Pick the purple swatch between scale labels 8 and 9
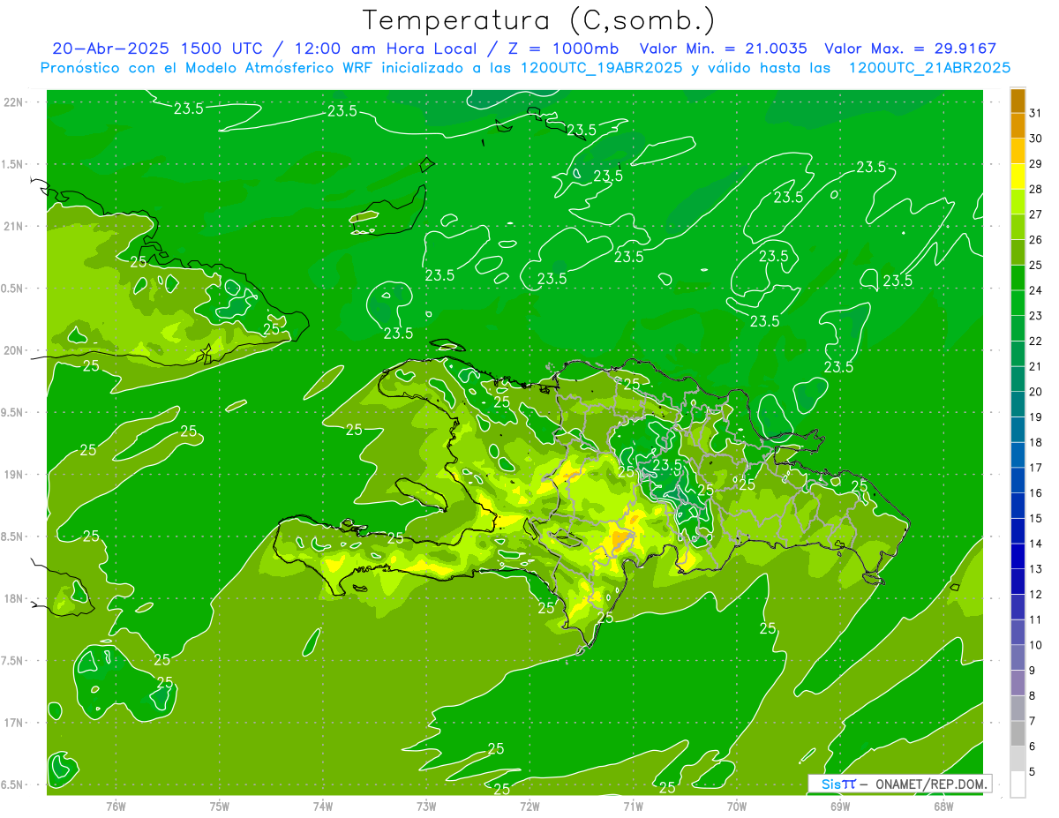 [1018, 683]
